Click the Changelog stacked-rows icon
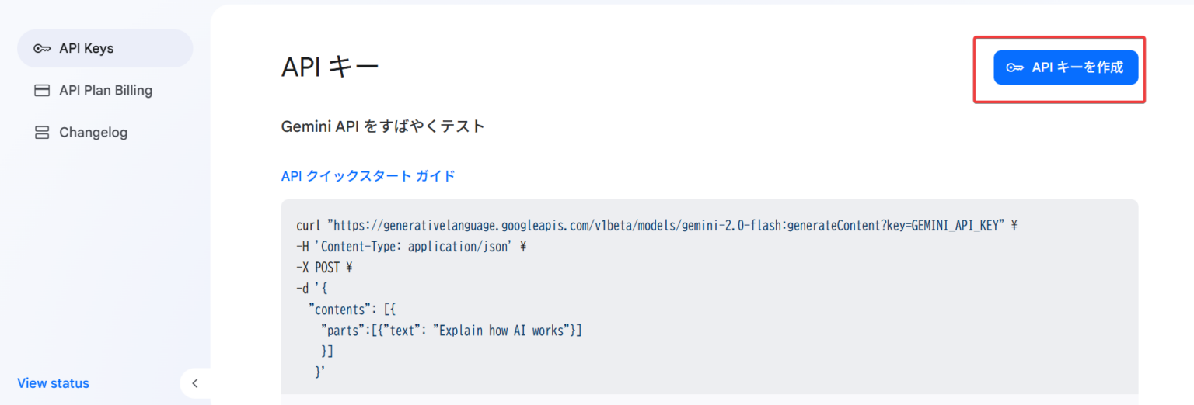Image resolution: width=1194 pixels, height=405 pixels. click(42, 133)
